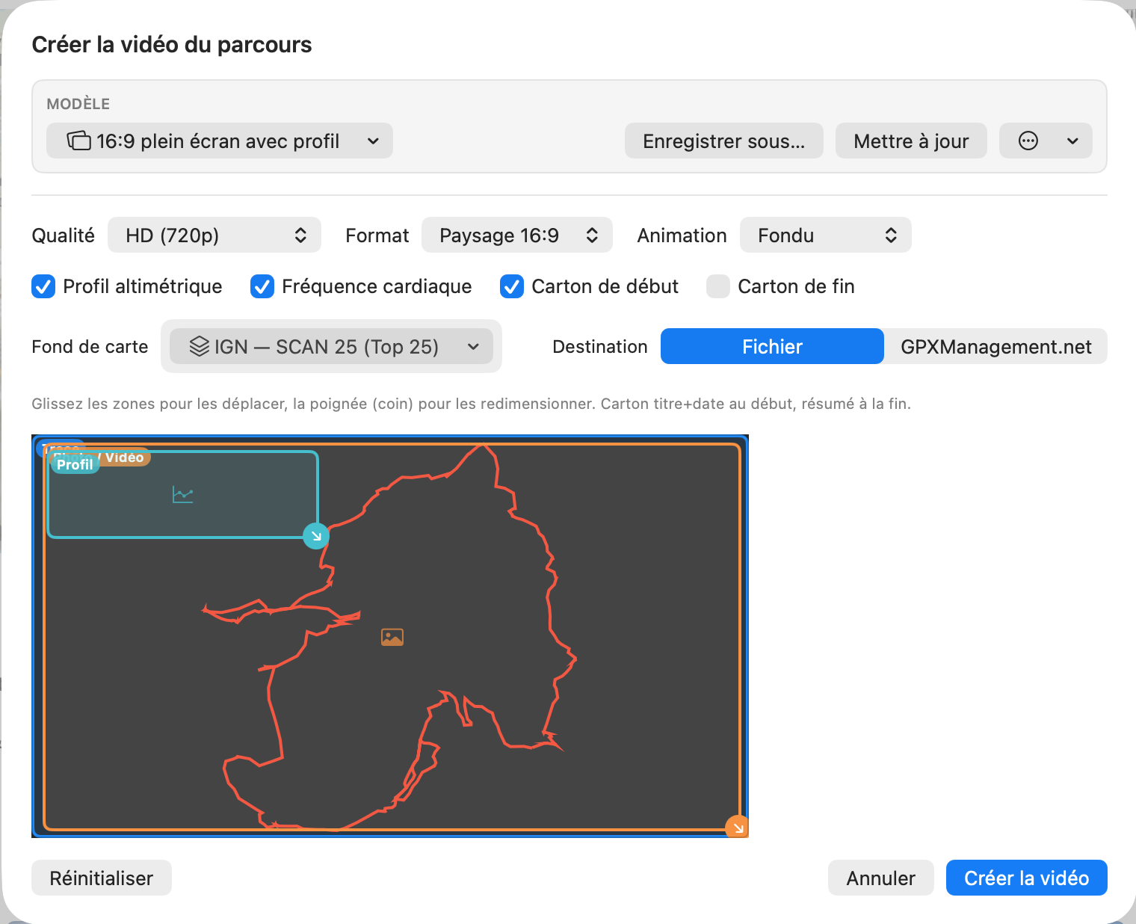Image resolution: width=1136 pixels, height=924 pixels.
Task: Expand the chevron beside the ellipsis button
Action: 1072,141
